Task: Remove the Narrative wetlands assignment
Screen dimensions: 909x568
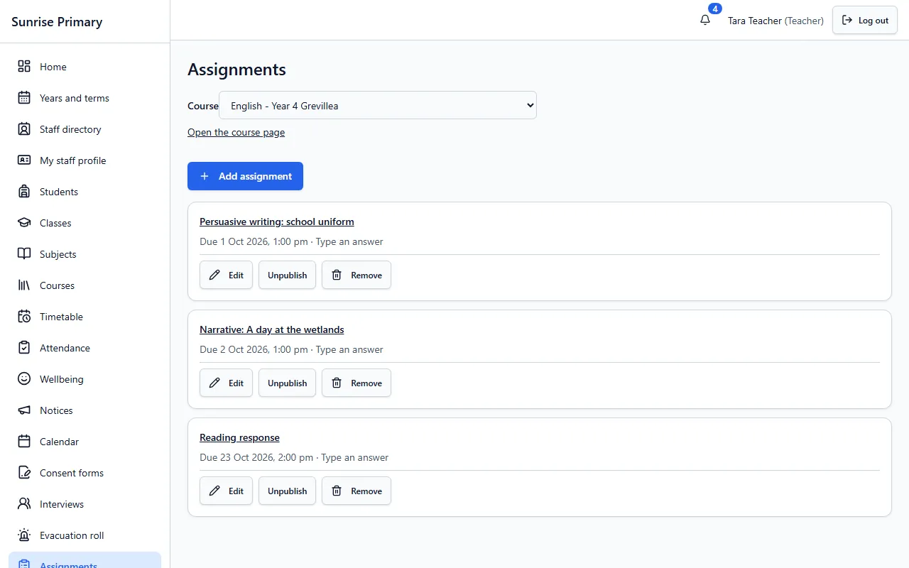Action: click(356, 383)
